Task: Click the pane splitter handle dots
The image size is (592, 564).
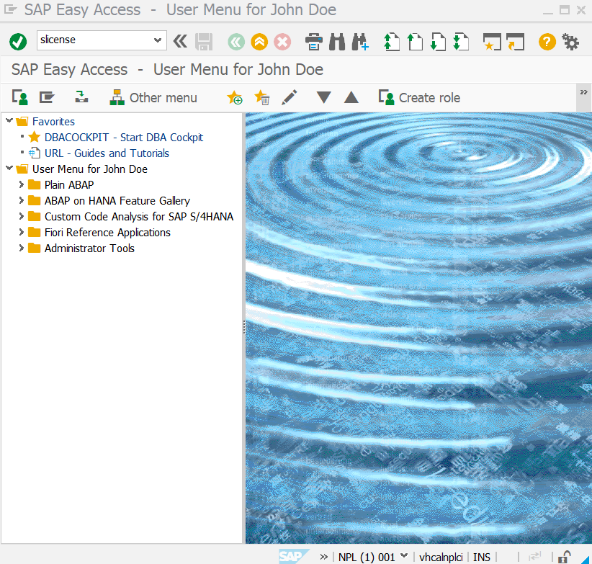Action: (244, 327)
